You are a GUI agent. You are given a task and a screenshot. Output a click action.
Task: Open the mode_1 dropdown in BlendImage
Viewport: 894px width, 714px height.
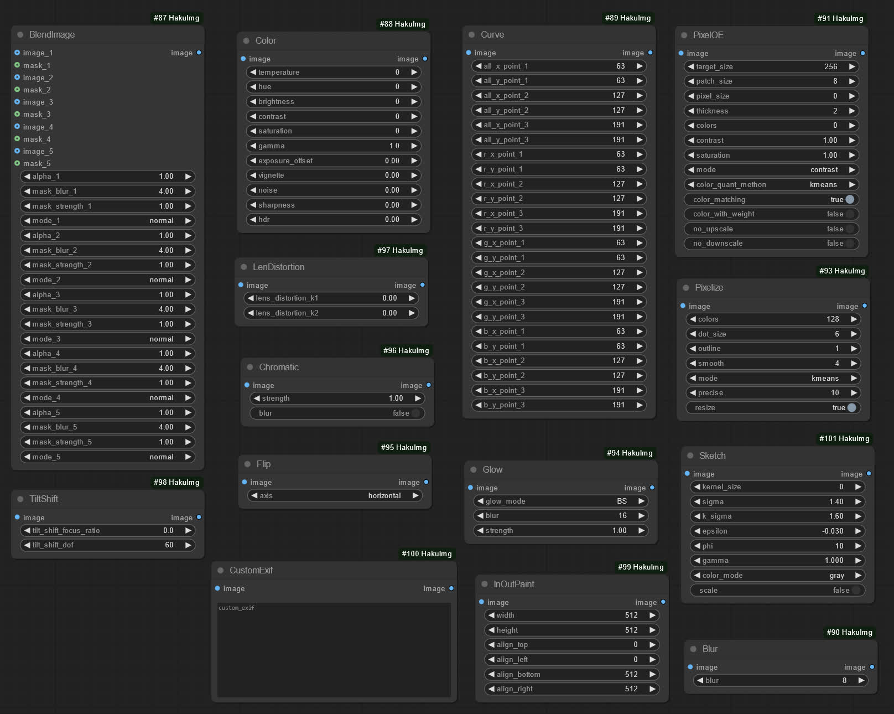108,220
